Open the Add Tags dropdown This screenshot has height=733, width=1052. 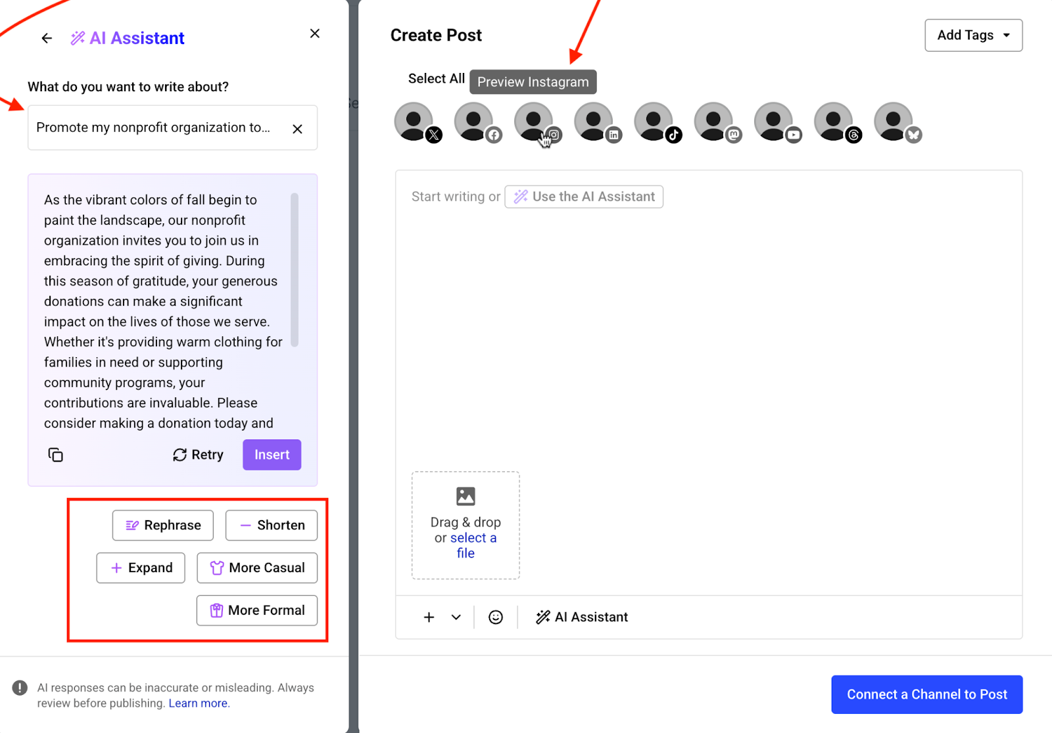tap(973, 35)
